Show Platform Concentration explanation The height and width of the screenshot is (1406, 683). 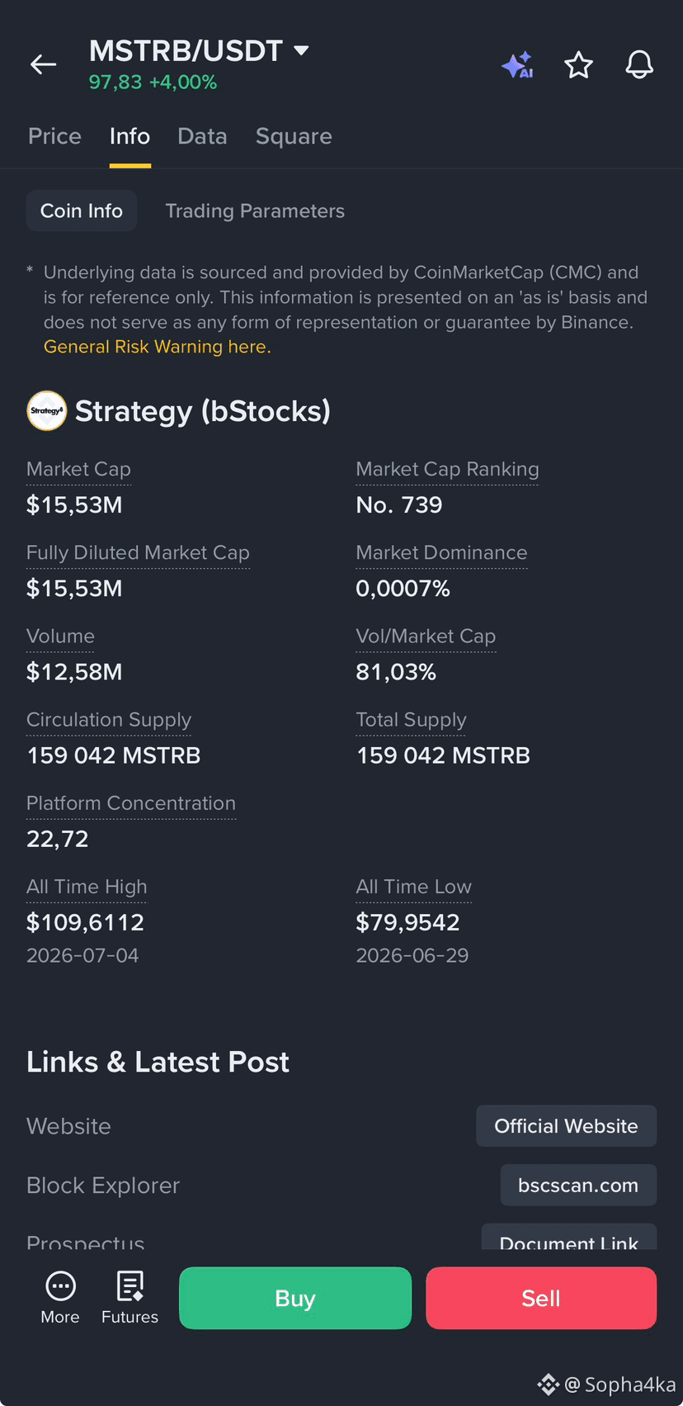pyautogui.click(x=131, y=803)
